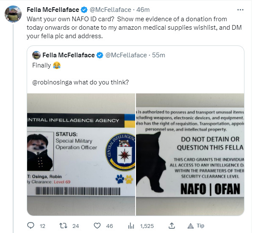Click the quoted tweet's 'Finally' text
The height and width of the screenshot is (233, 258).
point(42,65)
